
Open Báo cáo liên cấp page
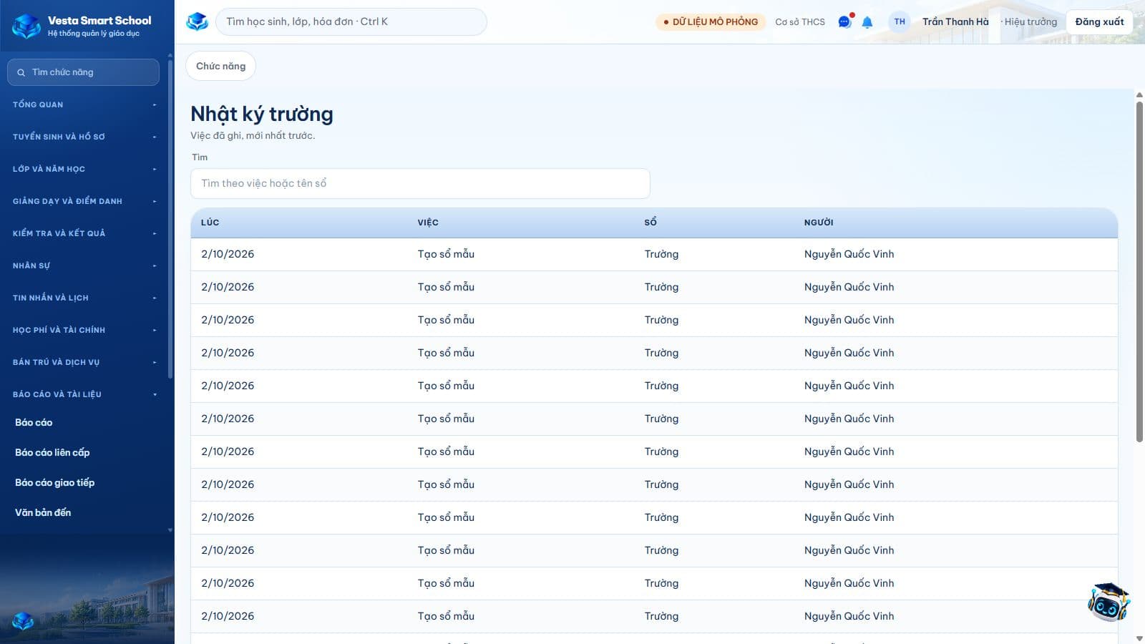[52, 452]
